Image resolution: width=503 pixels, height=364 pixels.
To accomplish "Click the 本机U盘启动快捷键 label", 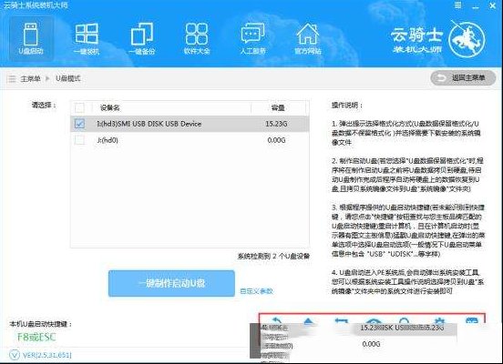I will pos(40,324).
